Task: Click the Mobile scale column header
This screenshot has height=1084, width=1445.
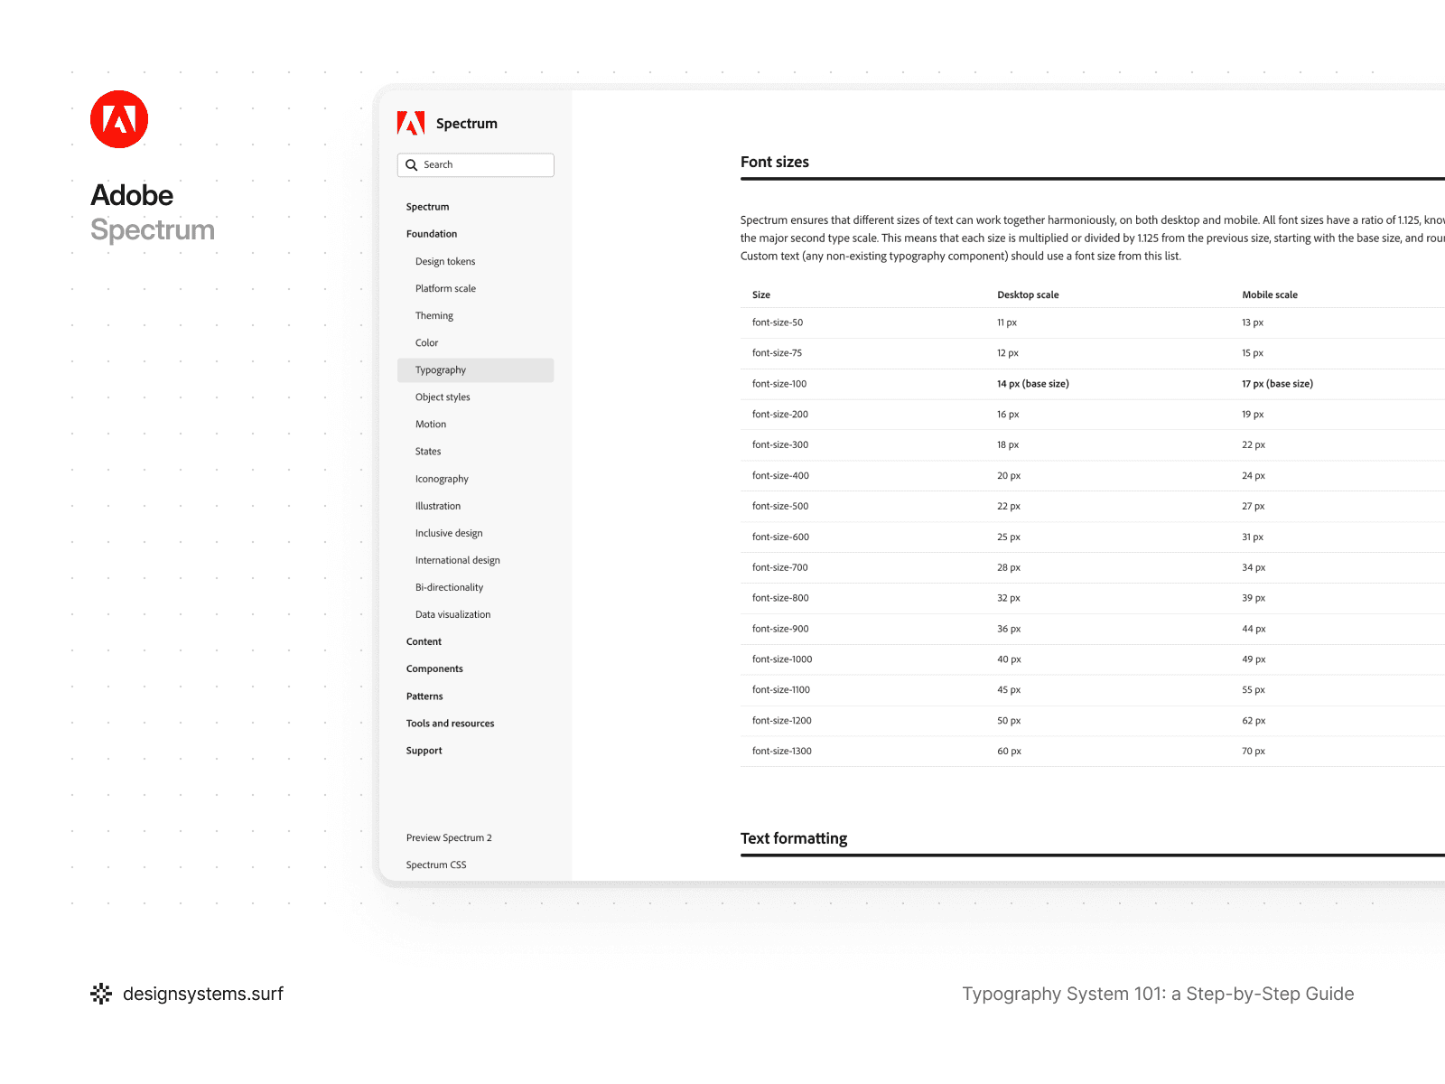Action: 1270,294
